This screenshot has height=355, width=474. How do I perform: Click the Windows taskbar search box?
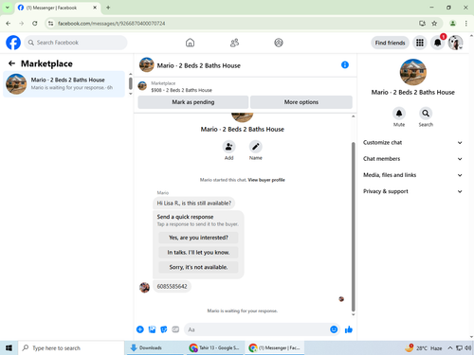[71, 348]
